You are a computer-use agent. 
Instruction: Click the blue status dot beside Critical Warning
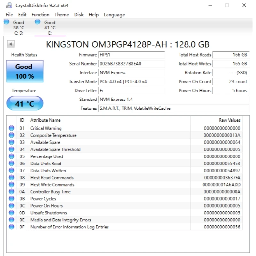pos(12,128)
